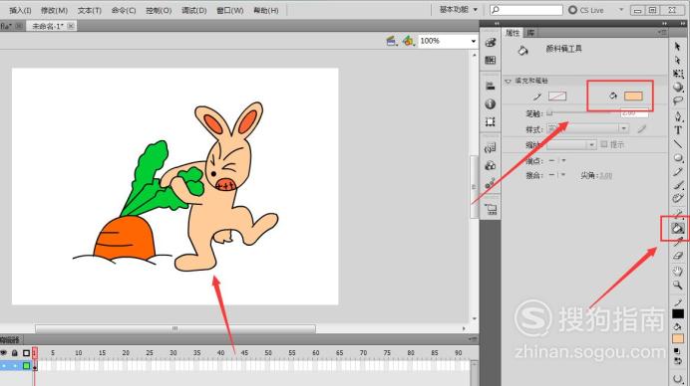This screenshot has height=386, width=690.
Task: Select the Line tool
Action: click(678, 144)
